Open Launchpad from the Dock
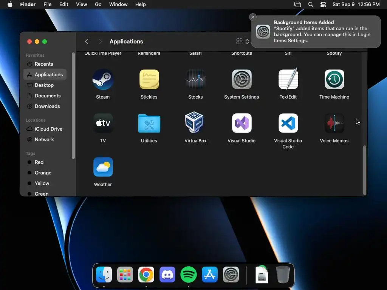Image resolution: width=387 pixels, height=290 pixels. click(x=125, y=275)
